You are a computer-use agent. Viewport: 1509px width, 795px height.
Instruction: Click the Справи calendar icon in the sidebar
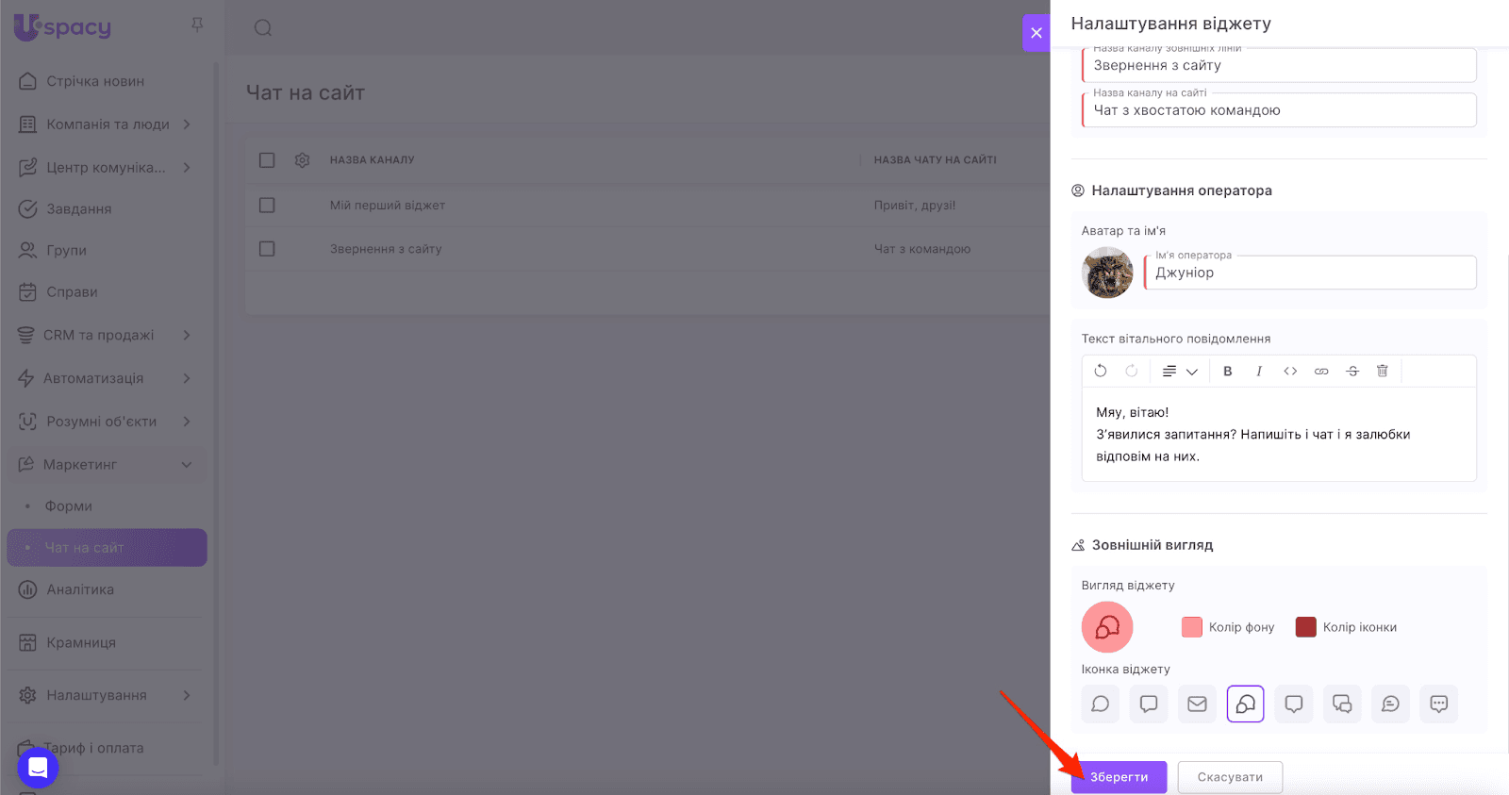coord(28,292)
